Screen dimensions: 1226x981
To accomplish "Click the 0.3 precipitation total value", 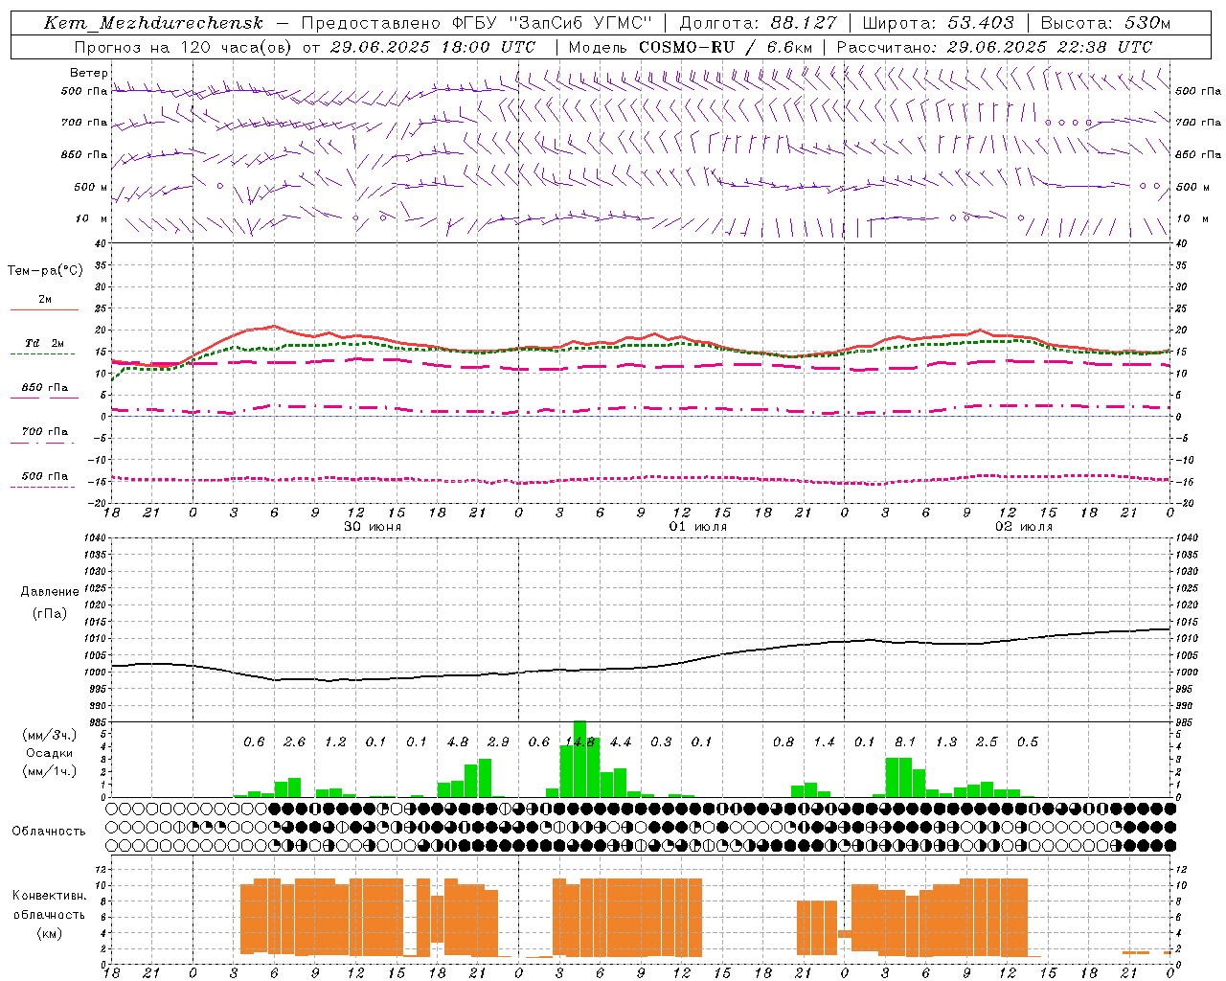I will click(x=661, y=742).
